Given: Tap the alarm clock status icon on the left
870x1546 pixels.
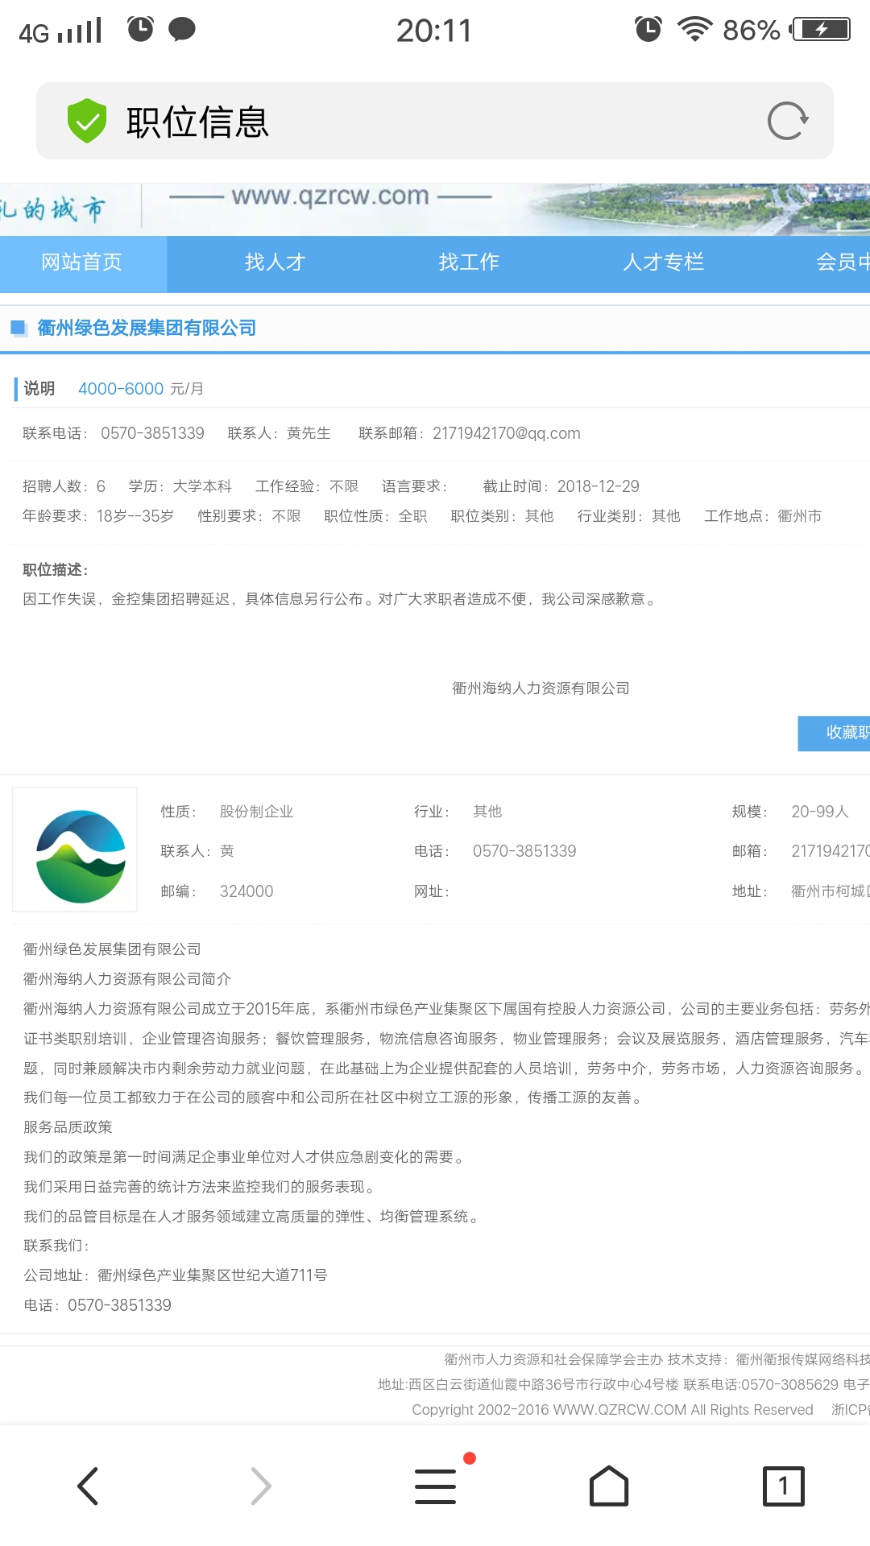Looking at the screenshot, I should (x=140, y=29).
